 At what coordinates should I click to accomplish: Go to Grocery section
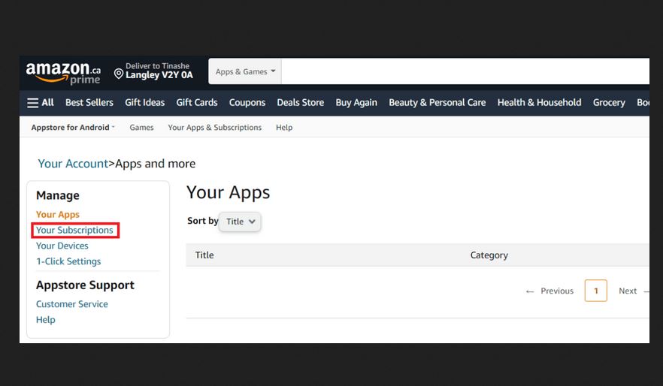point(608,103)
